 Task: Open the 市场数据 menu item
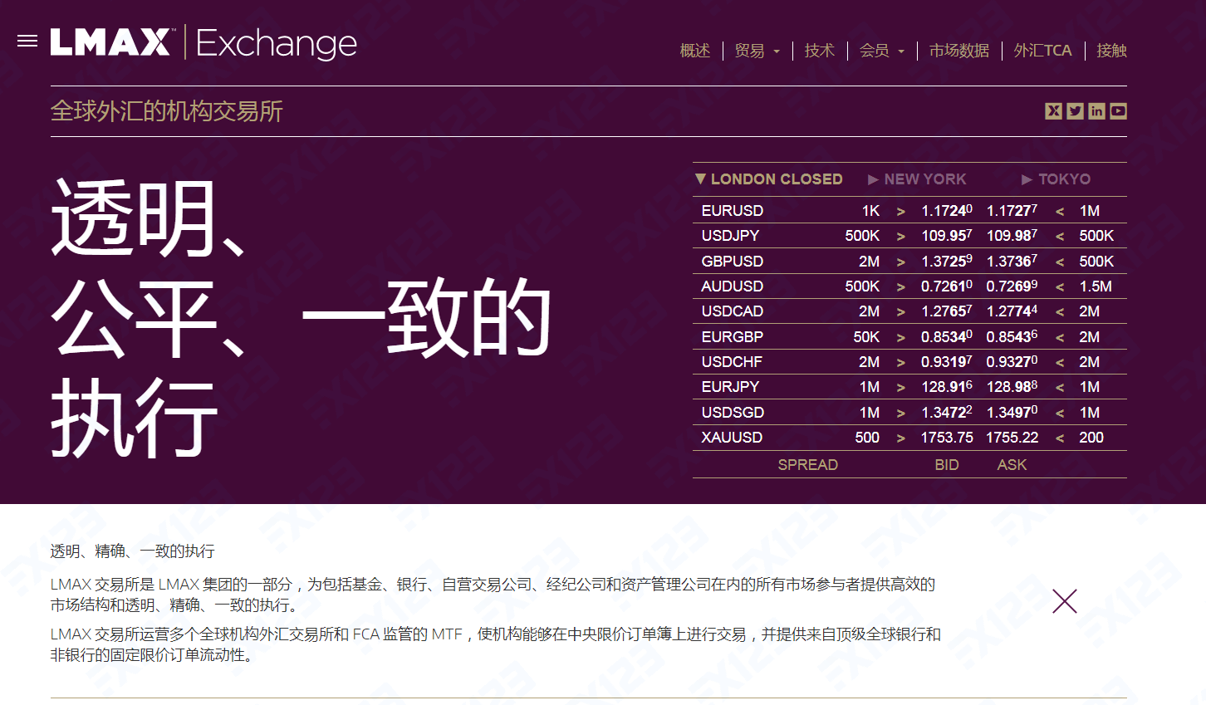[959, 51]
